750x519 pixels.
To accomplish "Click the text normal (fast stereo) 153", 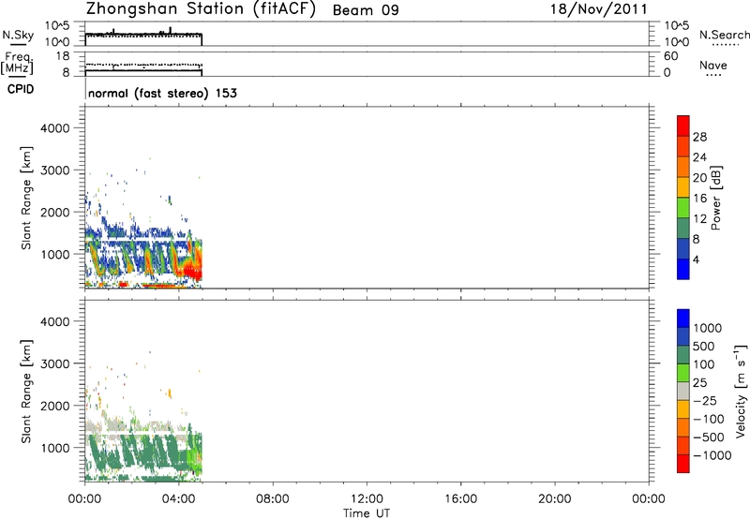I will point(162,93).
